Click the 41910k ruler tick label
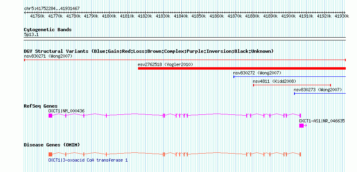The width and height of the screenshot is (357, 172). 306,16
